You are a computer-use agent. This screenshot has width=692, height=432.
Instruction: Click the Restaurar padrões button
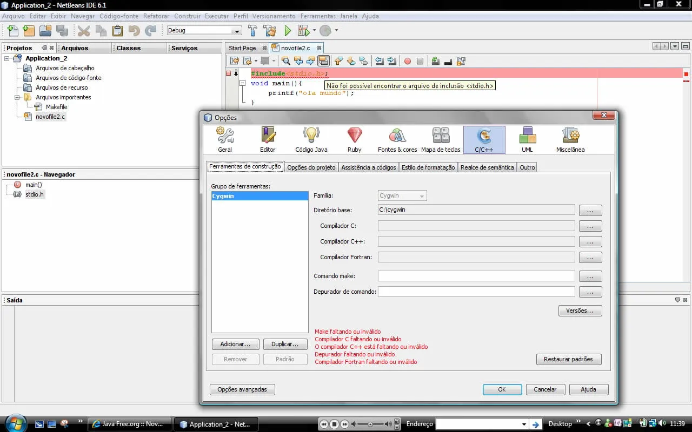[x=569, y=359]
